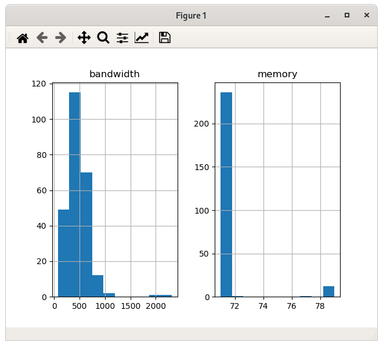Viewport: 383px width, 346px height.
Task: Maximize the Figure 1 window
Action: click(x=347, y=16)
